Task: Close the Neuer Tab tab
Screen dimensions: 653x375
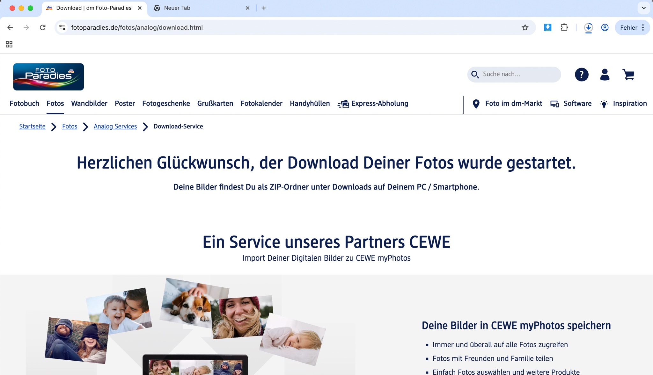Action: pyautogui.click(x=247, y=8)
